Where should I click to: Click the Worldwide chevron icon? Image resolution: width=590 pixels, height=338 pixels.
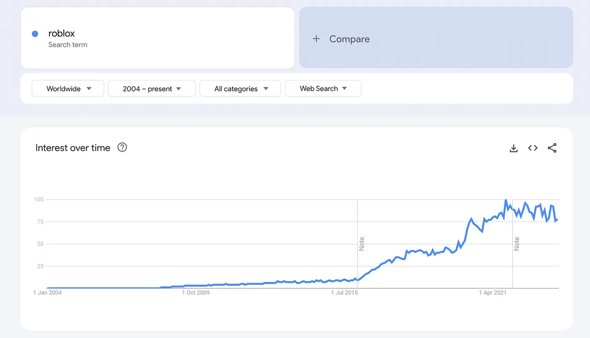pos(89,88)
